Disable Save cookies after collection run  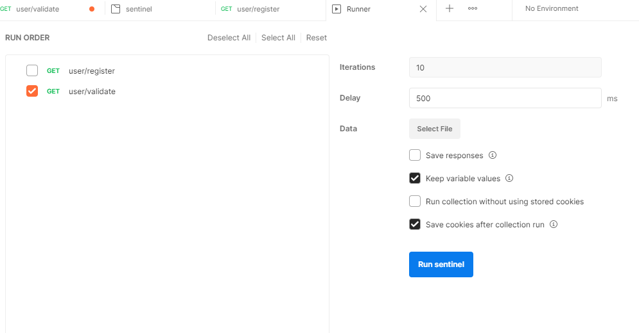[x=415, y=224]
